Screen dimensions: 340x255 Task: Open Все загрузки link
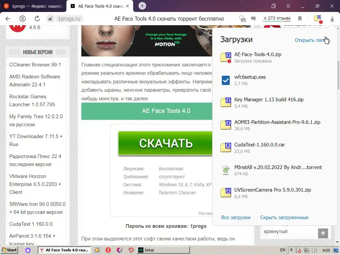tap(236, 217)
